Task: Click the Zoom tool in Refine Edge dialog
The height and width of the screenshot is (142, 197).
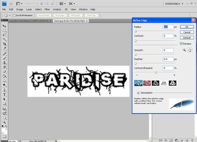Action: coord(184,50)
